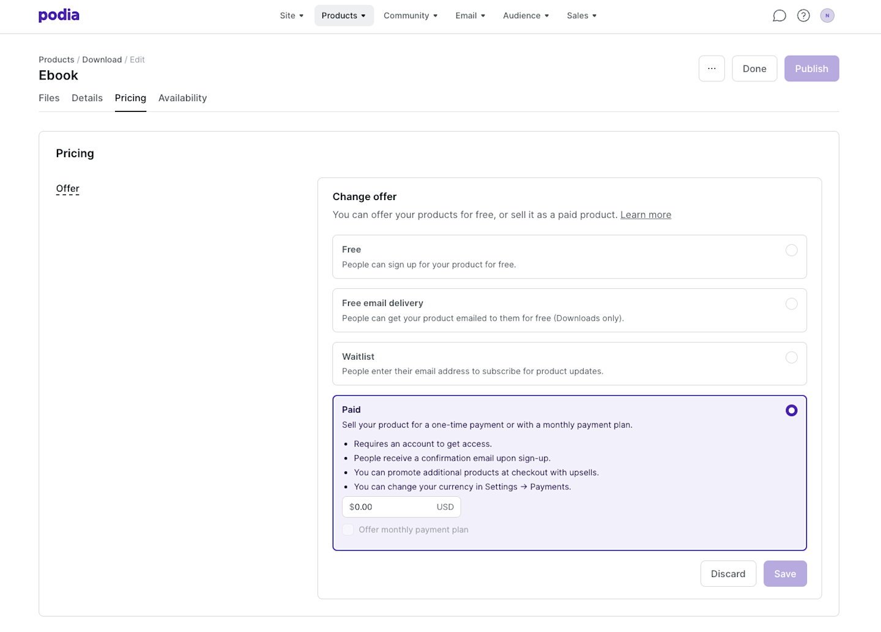Expand the Community dropdown menu
The image size is (881, 632).
tap(411, 16)
